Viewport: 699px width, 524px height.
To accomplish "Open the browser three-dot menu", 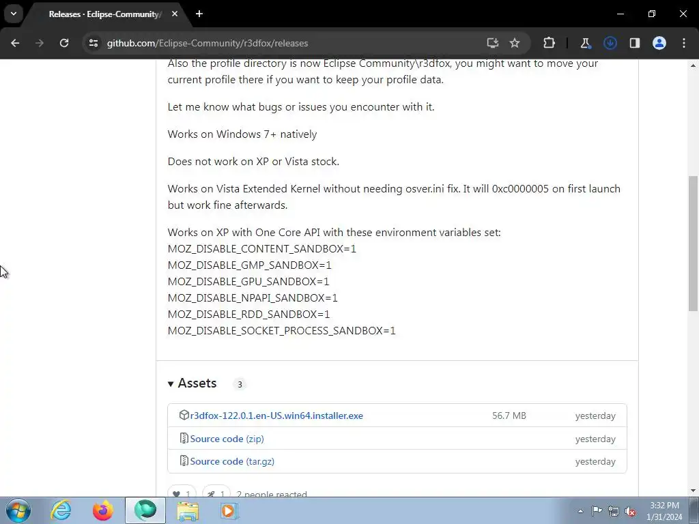I will click(x=684, y=43).
